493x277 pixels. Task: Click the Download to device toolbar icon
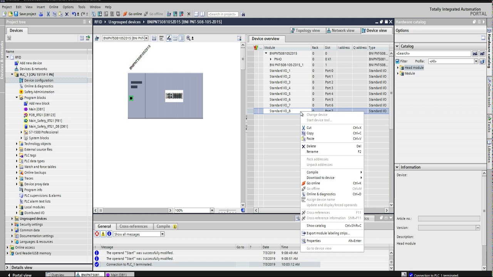pyautogui.click(x=100, y=14)
